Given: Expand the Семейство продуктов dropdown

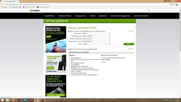Looking at the screenshot, I should (96, 39).
